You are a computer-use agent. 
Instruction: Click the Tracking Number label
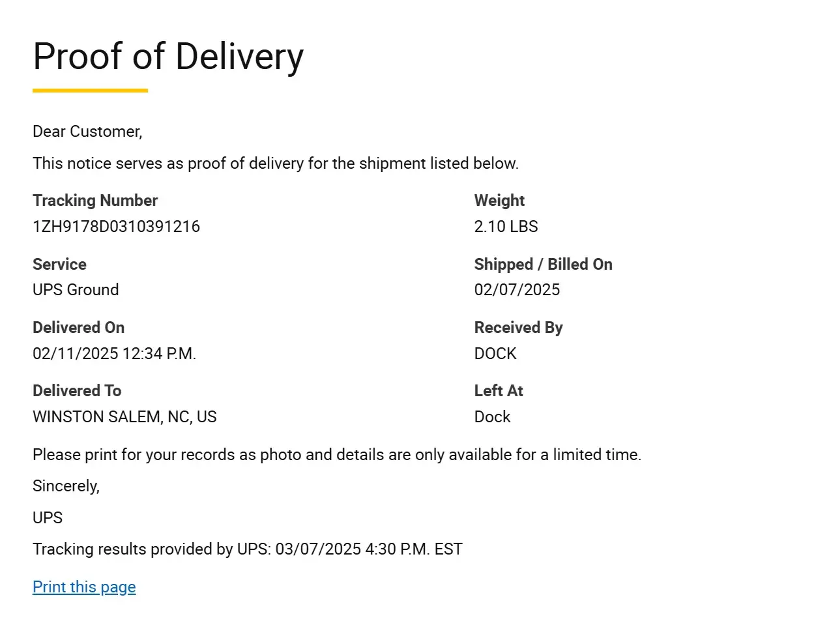[95, 201]
